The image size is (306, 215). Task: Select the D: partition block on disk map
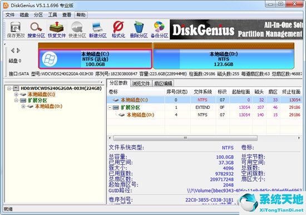tap(224, 59)
